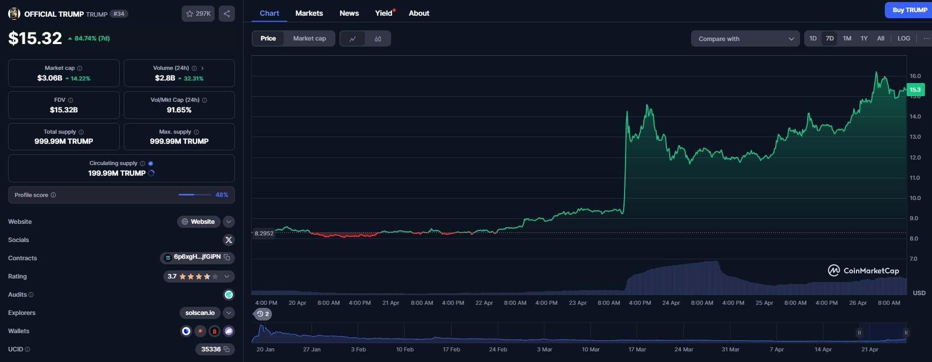Switch to candlestick chart view
Viewport: 932px width, 362px height.
pyautogui.click(x=378, y=38)
